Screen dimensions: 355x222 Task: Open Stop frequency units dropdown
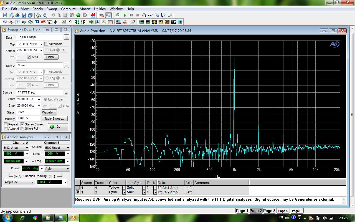pos(39,106)
